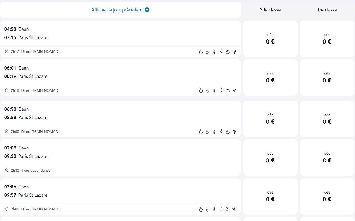Image resolution: width=355 pixels, height=221 pixels.
Task: Click the coffee cup icon on the 04:58 train
Action: [x=201, y=52]
